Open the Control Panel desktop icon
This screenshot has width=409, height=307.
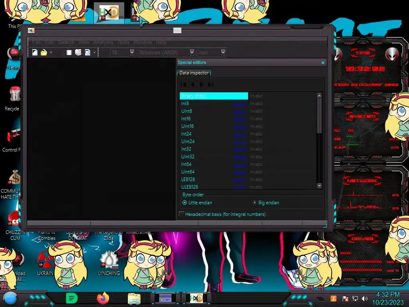14,136
